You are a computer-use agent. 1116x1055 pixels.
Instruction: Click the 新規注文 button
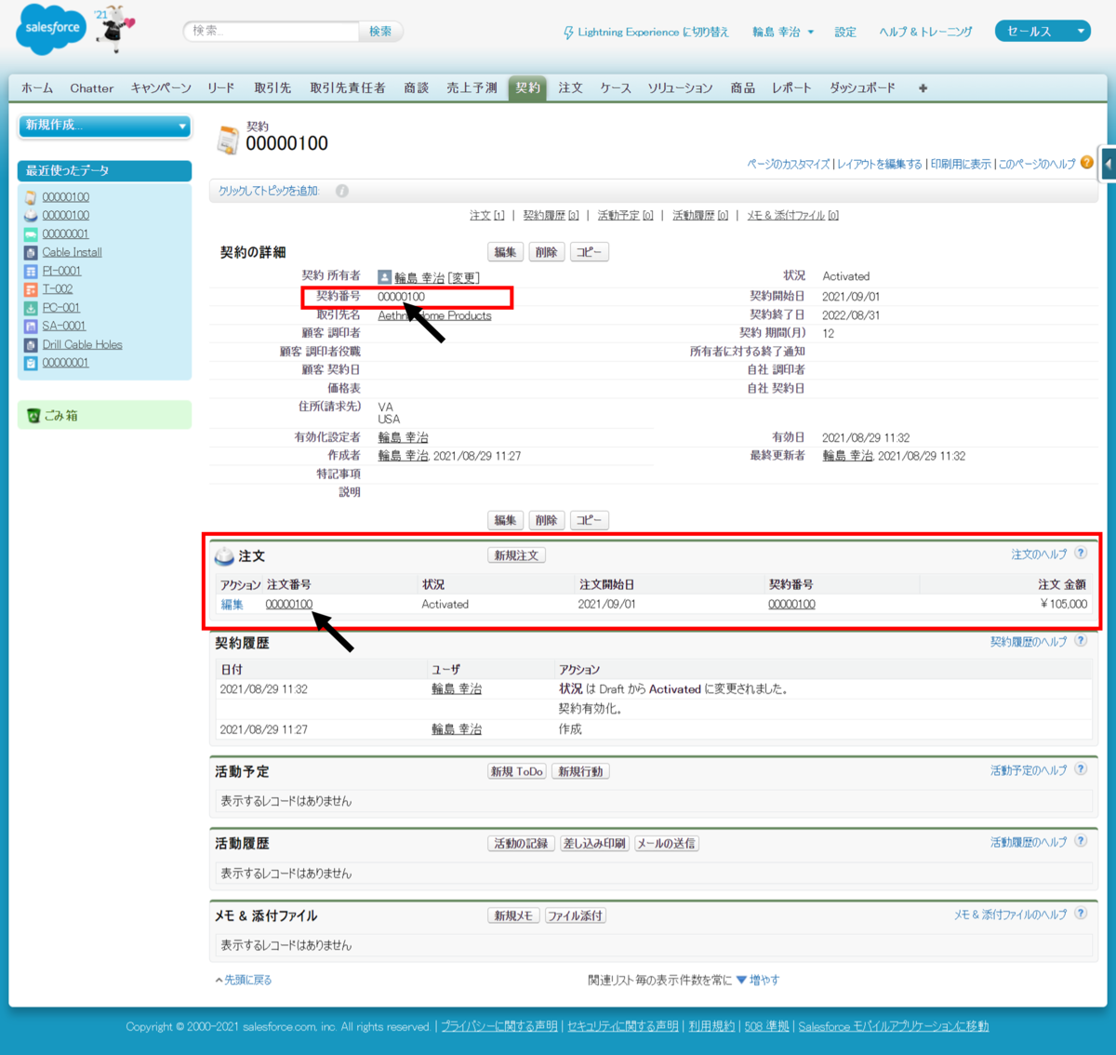click(516, 555)
